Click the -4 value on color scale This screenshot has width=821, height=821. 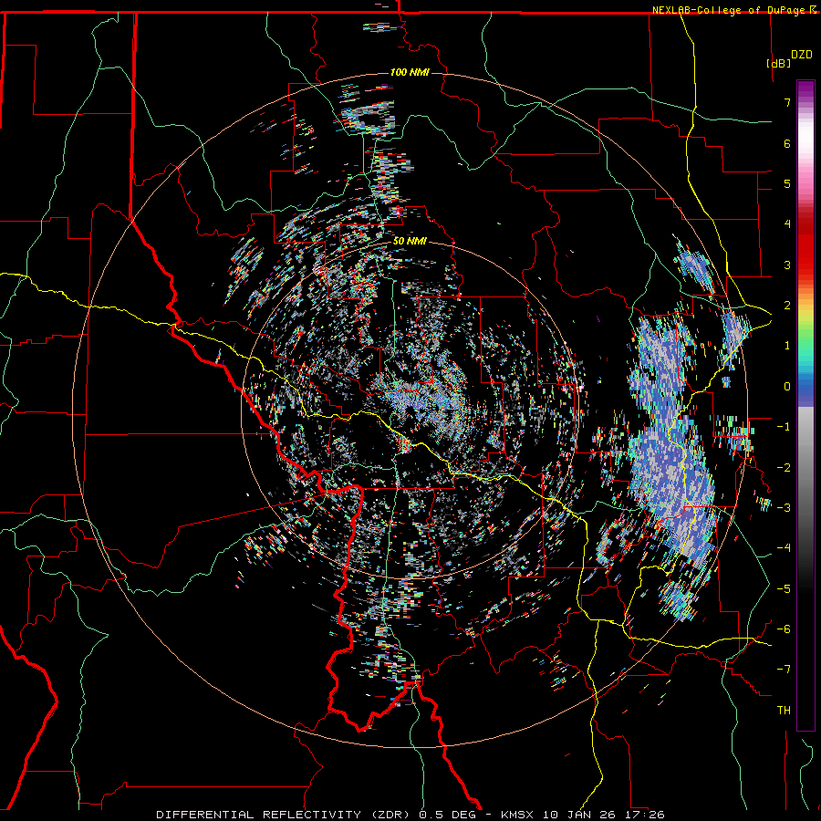[x=784, y=548]
